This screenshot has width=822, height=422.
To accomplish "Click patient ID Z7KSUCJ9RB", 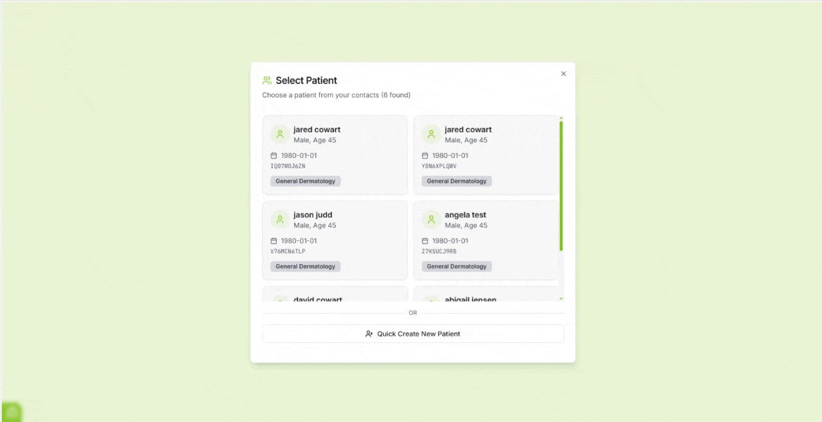I will [439, 251].
